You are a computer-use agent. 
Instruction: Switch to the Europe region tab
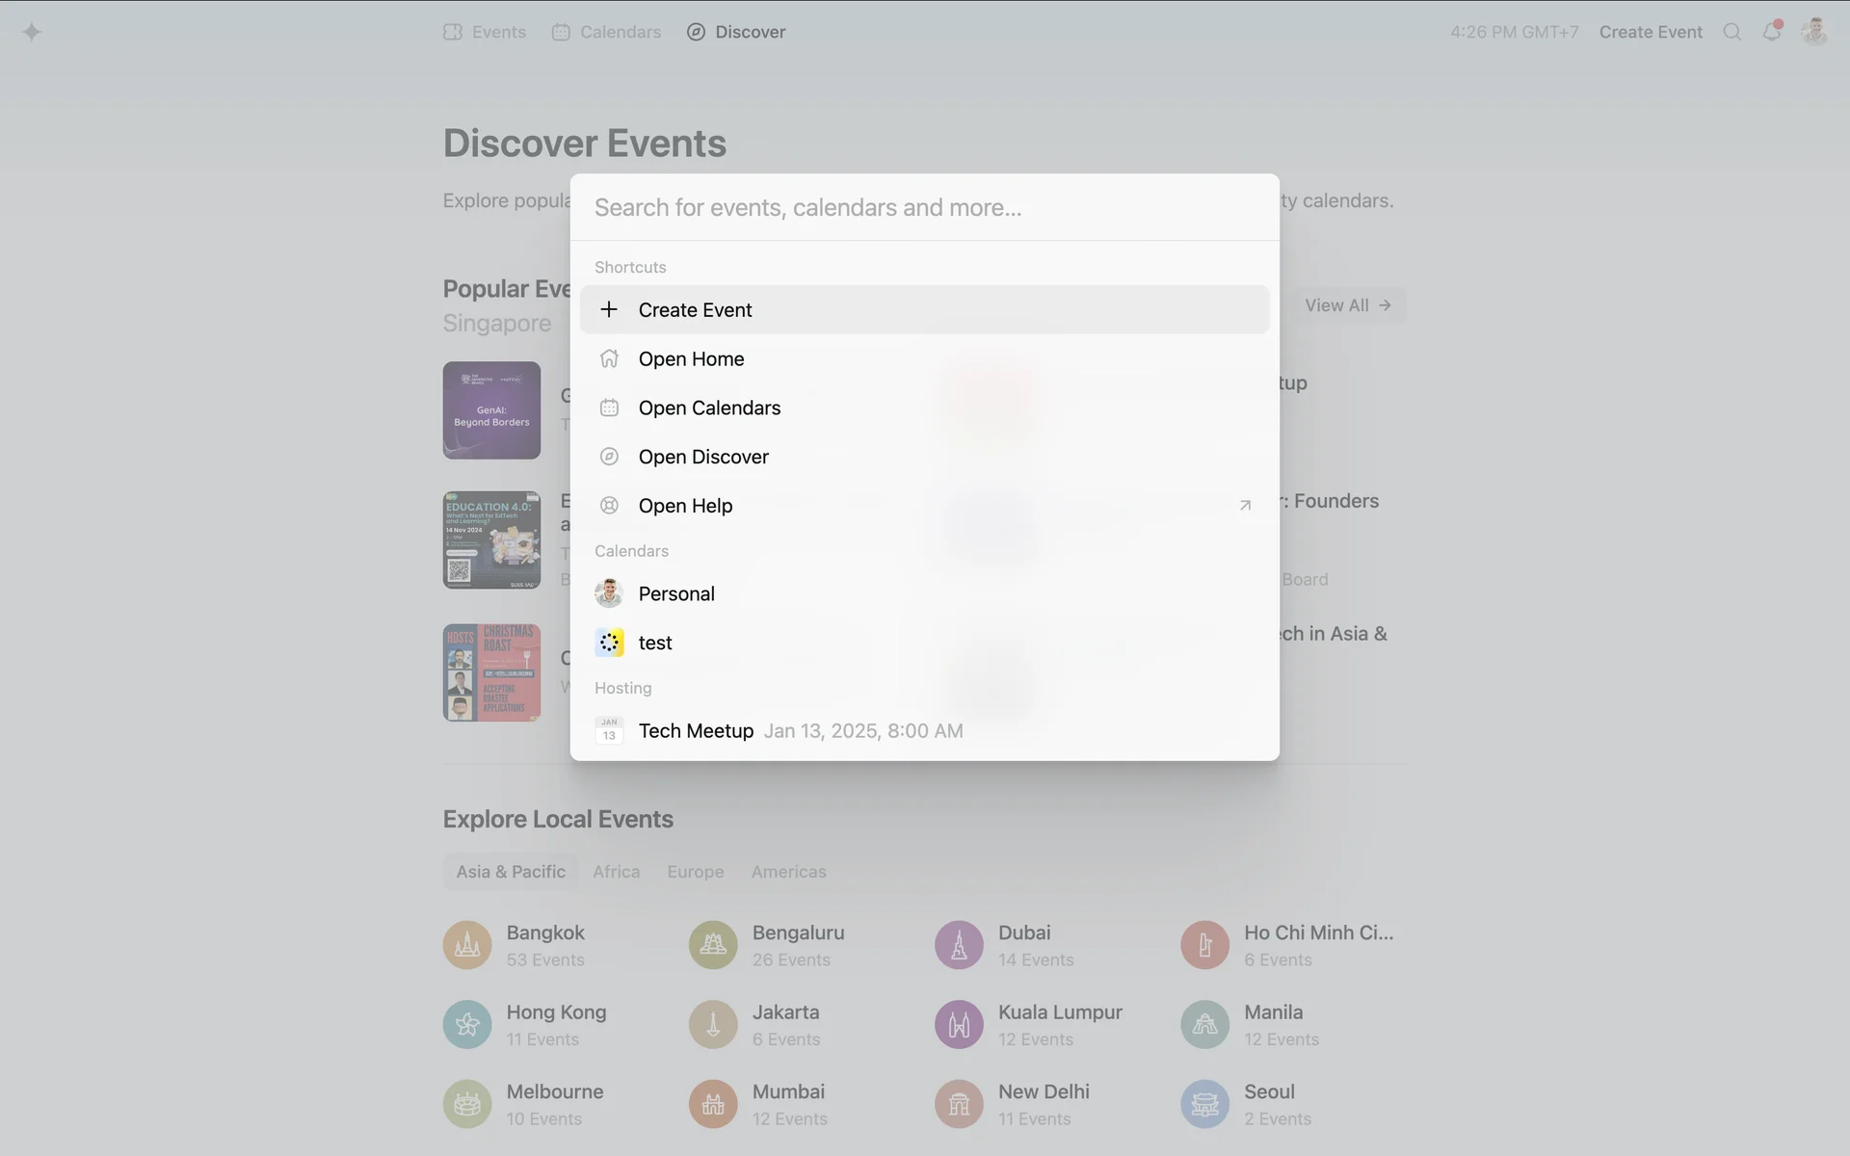coord(695,872)
